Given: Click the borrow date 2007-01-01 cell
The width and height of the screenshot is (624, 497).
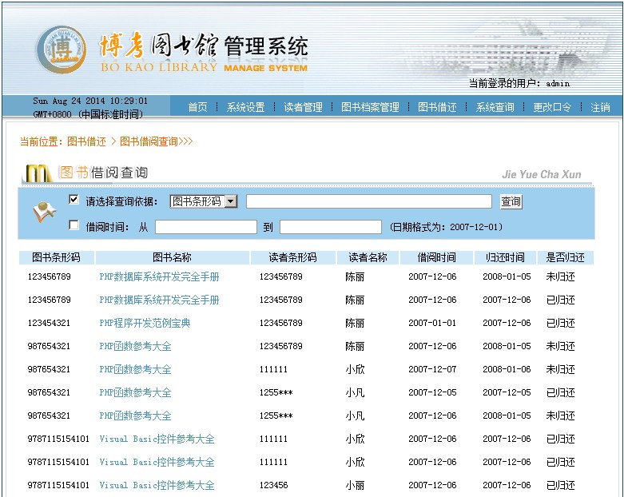Looking at the screenshot, I should tap(432, 323).
